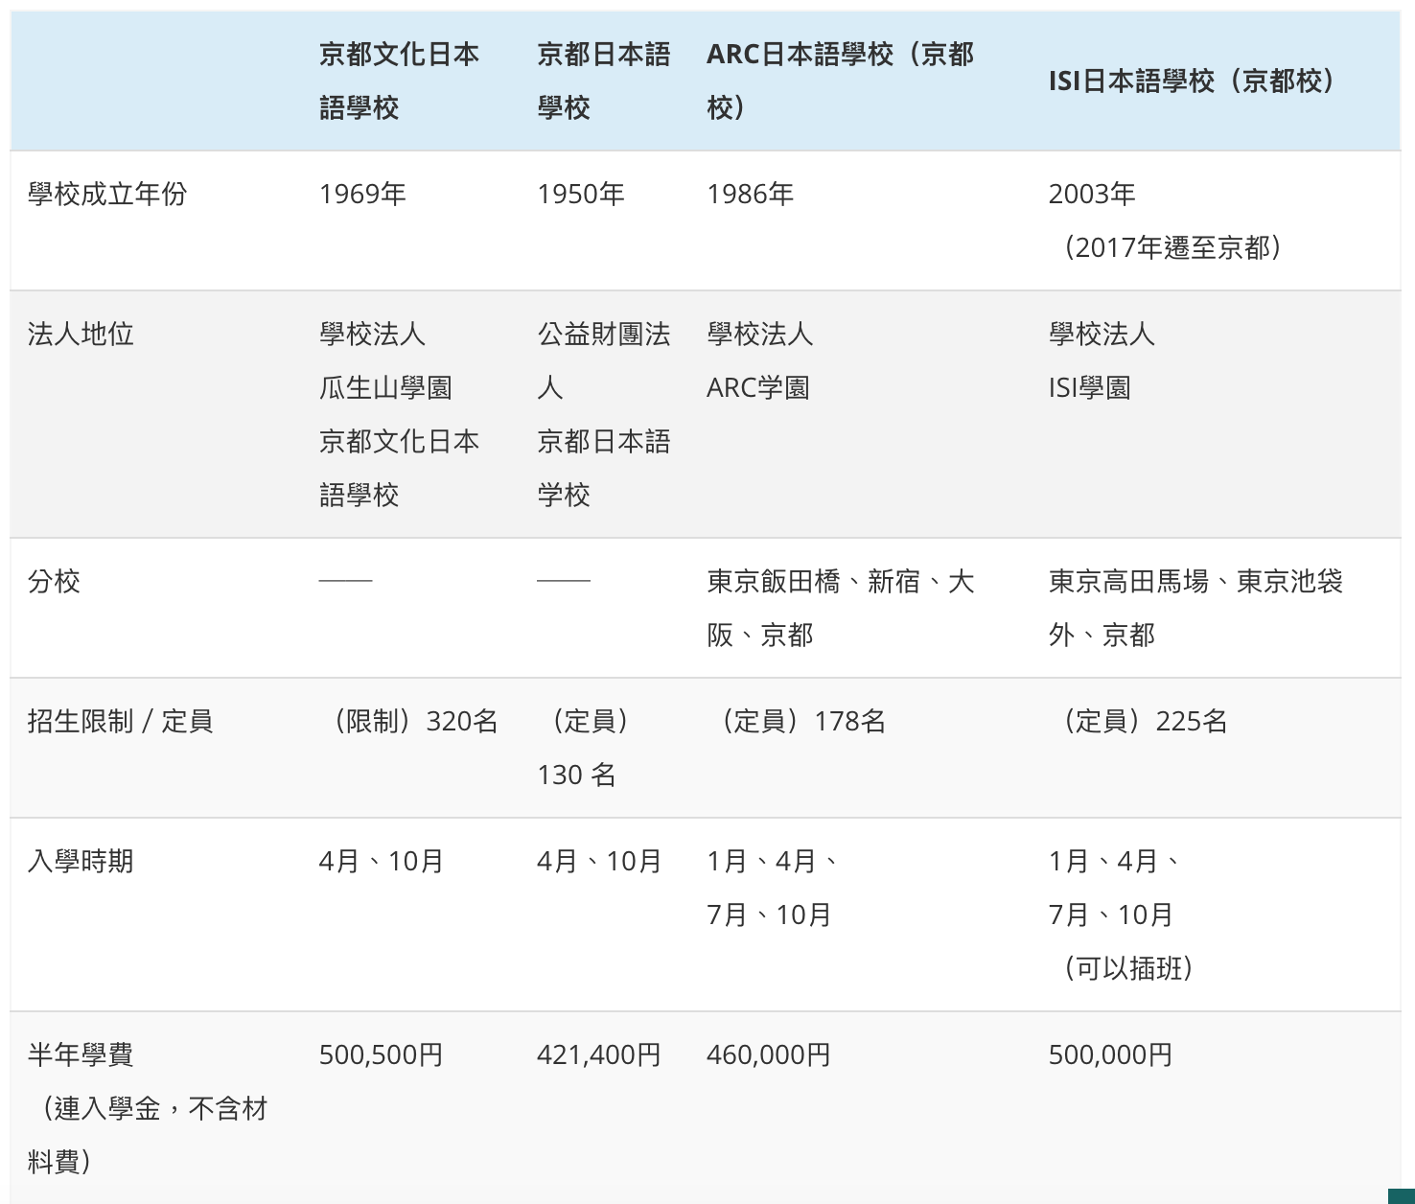Click the note （2017年遷至京都）
1415x1204 pixels.
click(x=1171, y=248)
